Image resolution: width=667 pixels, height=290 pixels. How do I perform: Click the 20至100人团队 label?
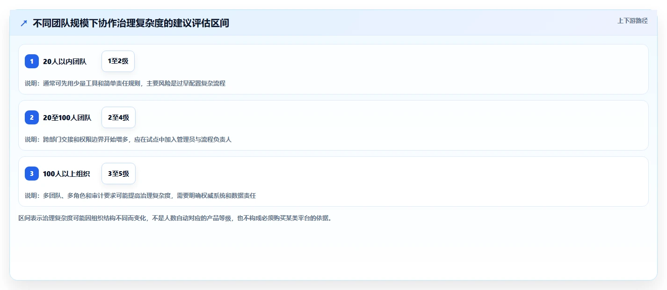(x=67, y=117)
